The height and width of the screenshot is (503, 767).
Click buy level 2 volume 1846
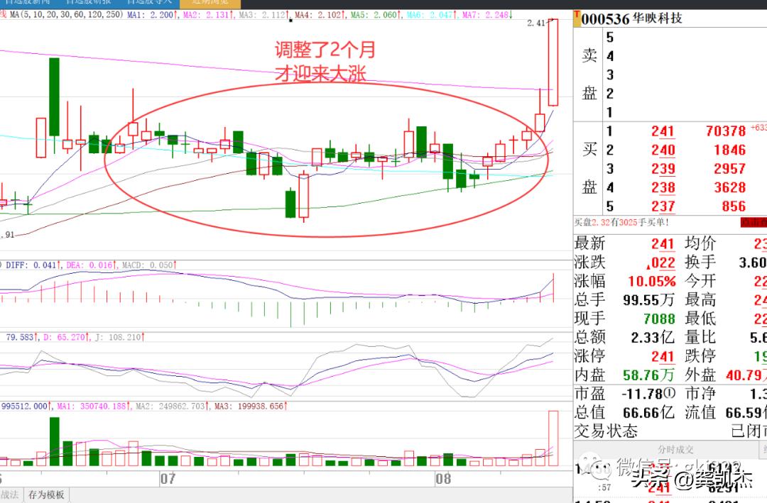[x=729, y=150]
